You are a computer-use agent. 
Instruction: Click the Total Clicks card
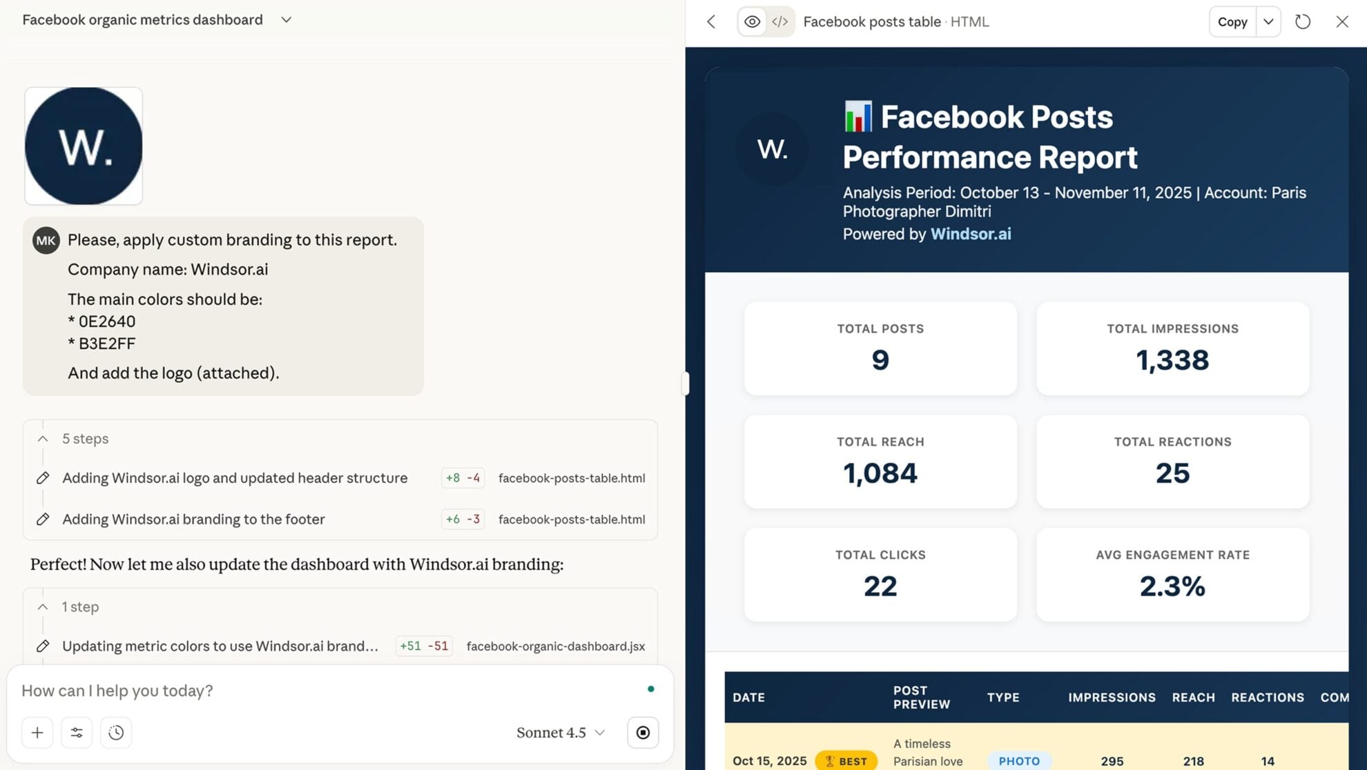click(x=880, y=575)
